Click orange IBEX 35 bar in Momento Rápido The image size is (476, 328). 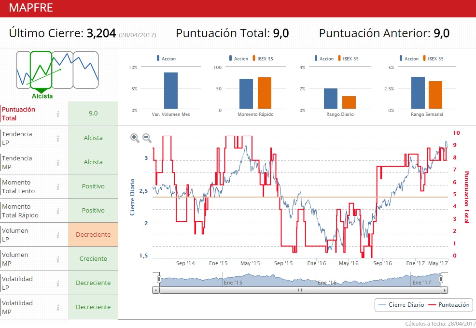[265, 93]
